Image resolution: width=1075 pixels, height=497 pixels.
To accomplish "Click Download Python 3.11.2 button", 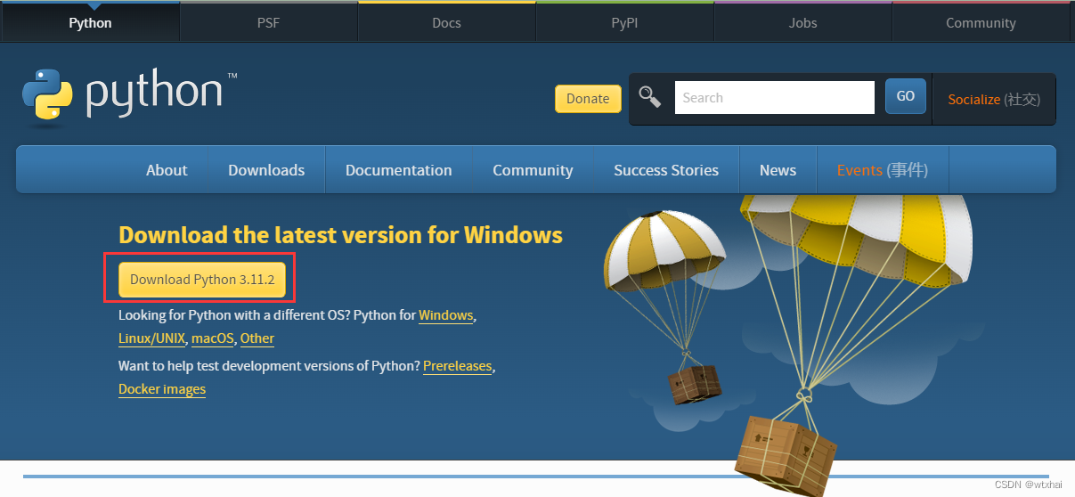I will point(202,280).
